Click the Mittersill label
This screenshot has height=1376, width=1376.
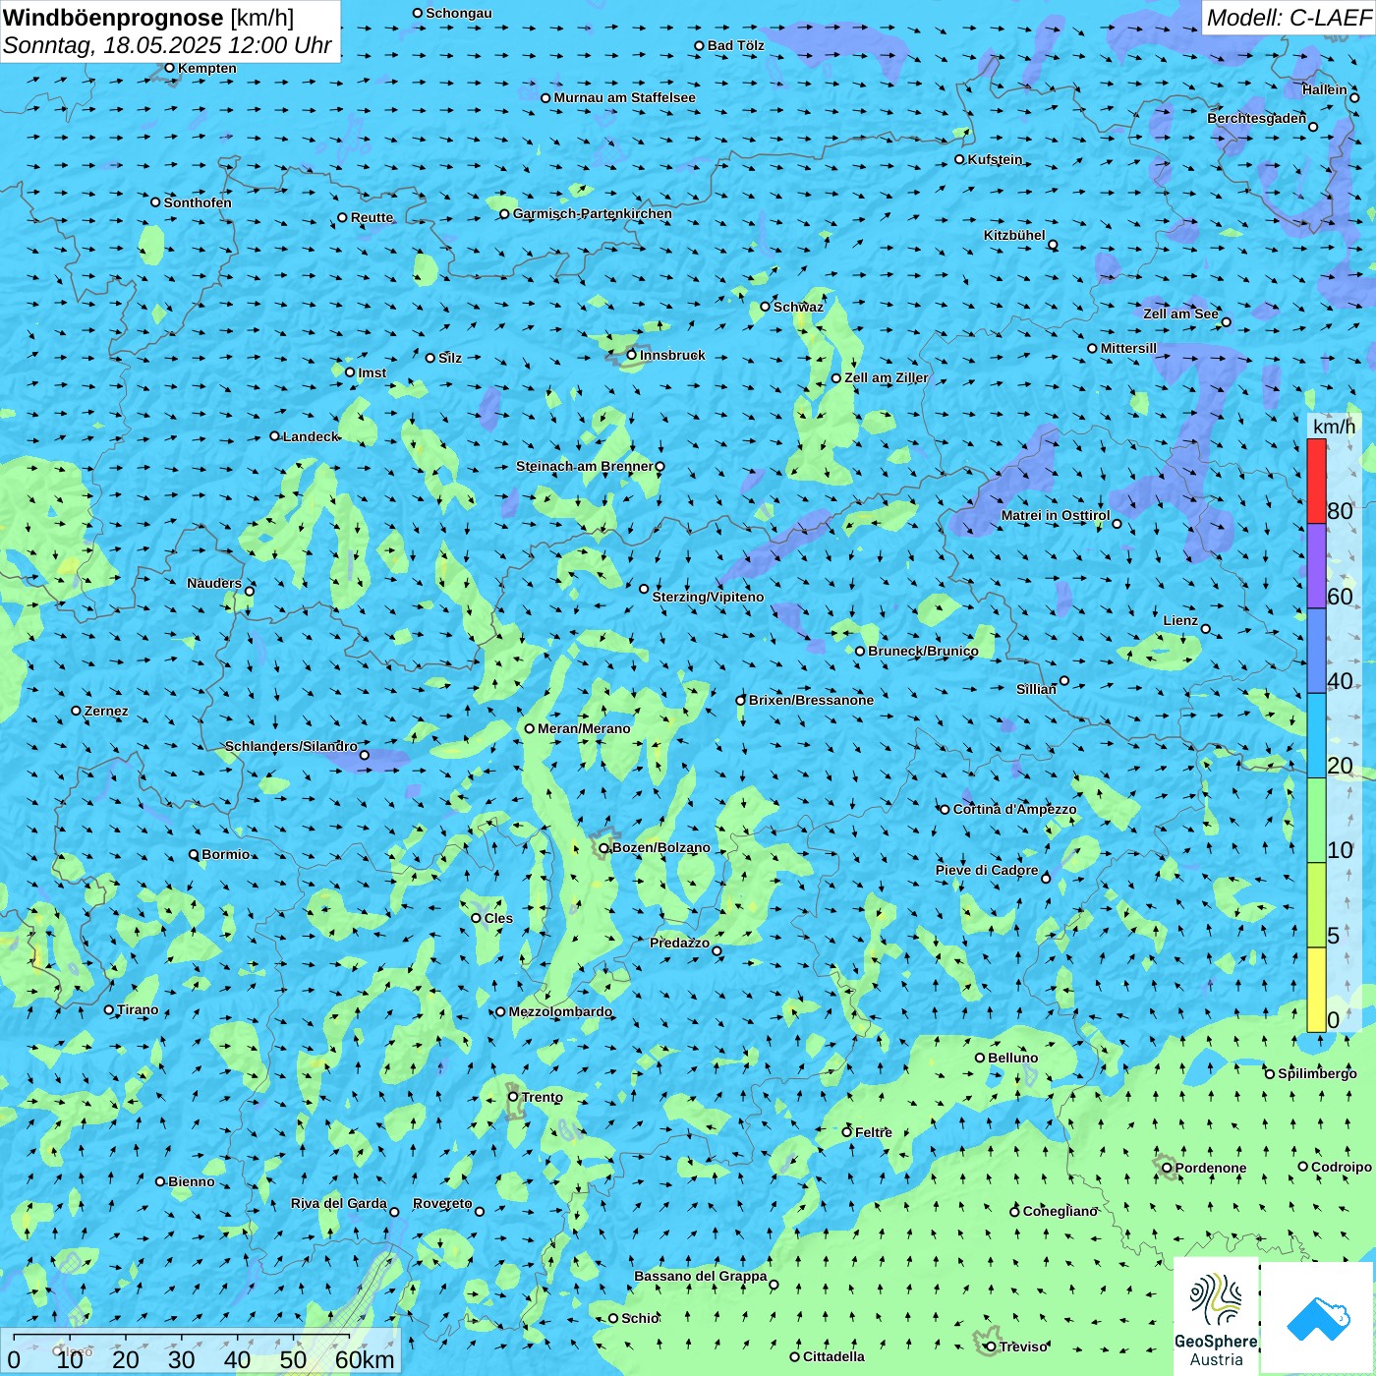click(x=1128, y=348)
